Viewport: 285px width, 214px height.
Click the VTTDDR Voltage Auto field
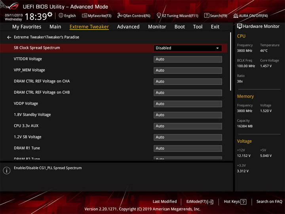coord(188,59)
